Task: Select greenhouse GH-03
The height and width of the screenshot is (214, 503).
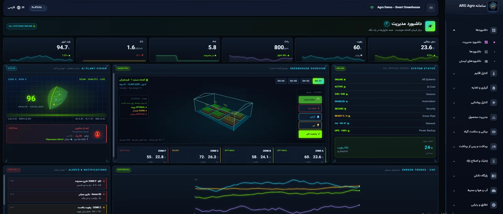Action: [293, 81]
